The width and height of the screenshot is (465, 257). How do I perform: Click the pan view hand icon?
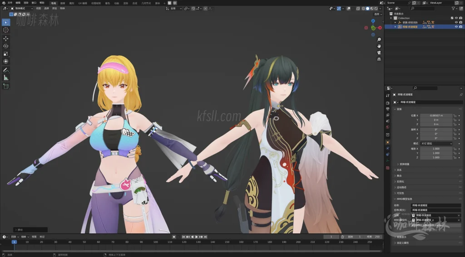coord(379,46)
